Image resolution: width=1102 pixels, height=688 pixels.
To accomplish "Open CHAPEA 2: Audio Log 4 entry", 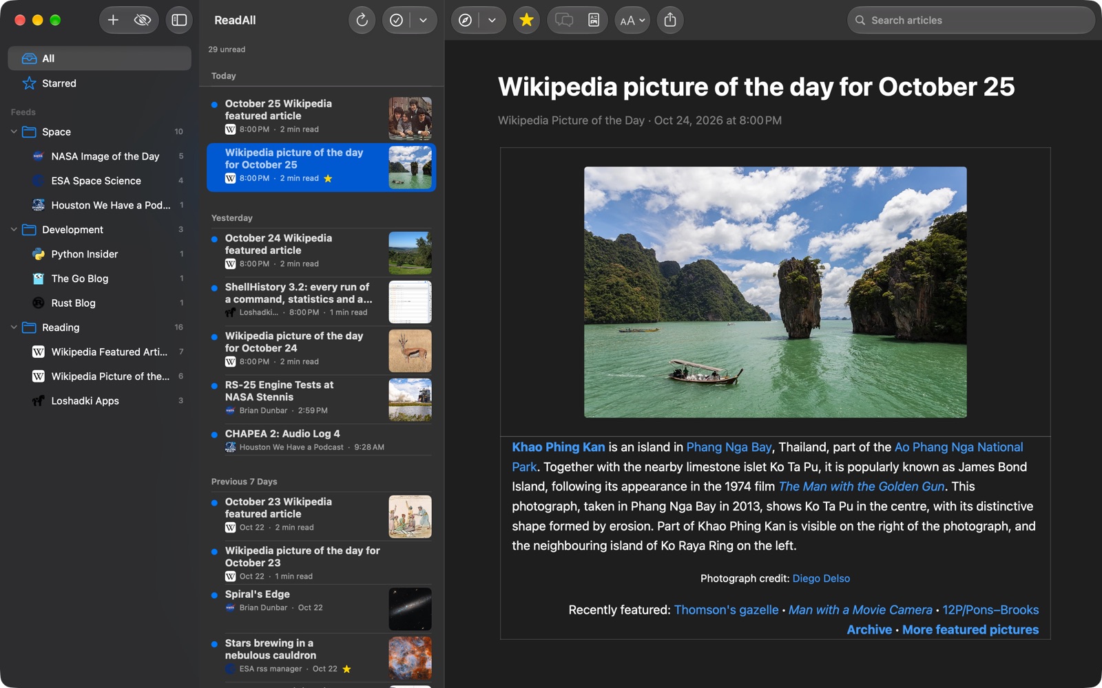I will 321,440.
